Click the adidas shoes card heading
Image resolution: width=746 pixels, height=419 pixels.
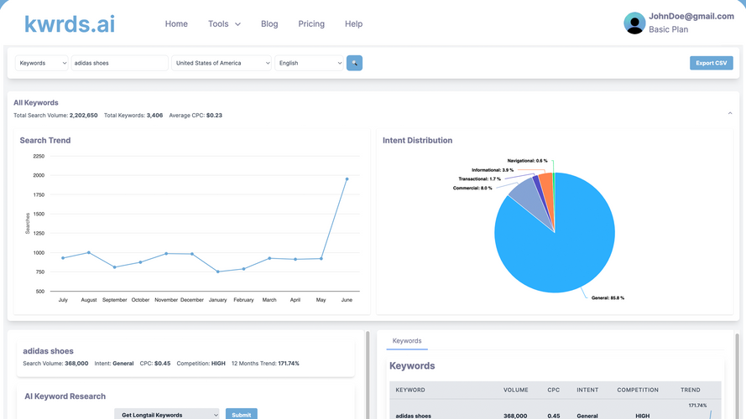pos(48,351)
